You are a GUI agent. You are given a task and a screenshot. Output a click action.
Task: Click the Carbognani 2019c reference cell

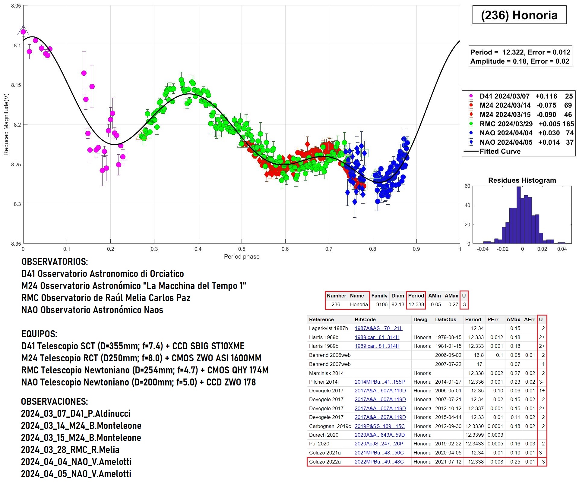(x=330, y=426)
